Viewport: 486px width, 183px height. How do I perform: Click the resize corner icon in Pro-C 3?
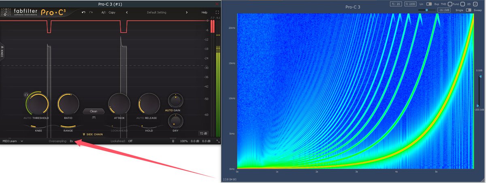[218, 141]
